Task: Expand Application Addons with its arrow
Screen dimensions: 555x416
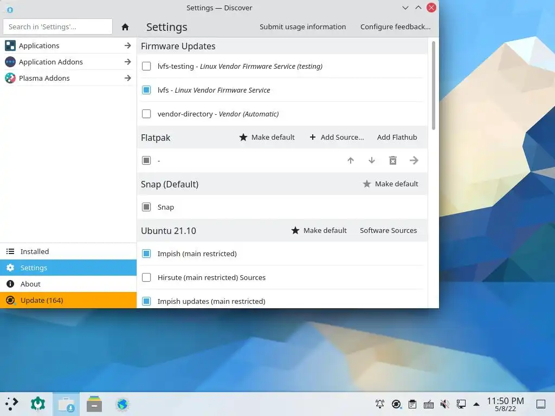Action: click(x=128, y=62)
